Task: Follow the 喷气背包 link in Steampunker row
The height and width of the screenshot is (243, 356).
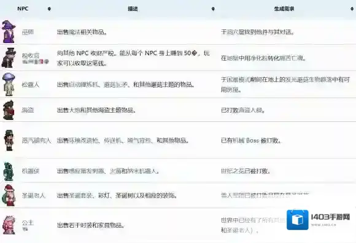Action: (139, 140)
